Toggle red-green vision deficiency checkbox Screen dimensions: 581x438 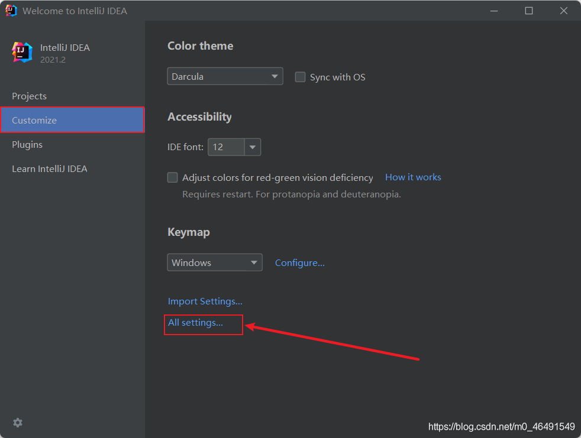[x=173, y=177]
